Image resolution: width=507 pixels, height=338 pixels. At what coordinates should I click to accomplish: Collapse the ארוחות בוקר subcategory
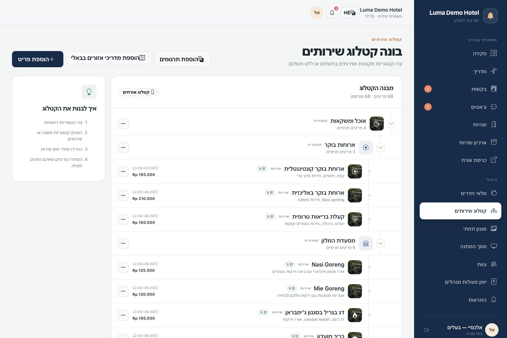pyautogui.click(x=380, y=148)
